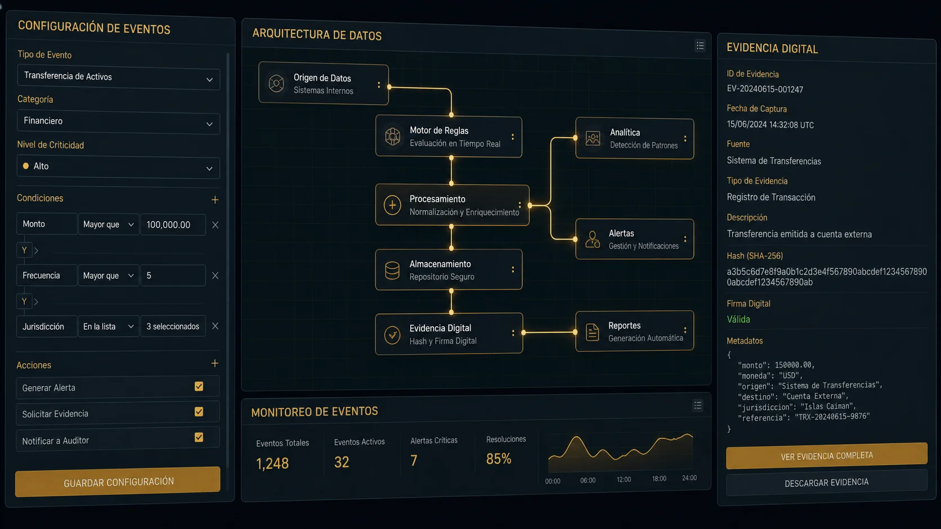Click the Monto condition field

47,224
